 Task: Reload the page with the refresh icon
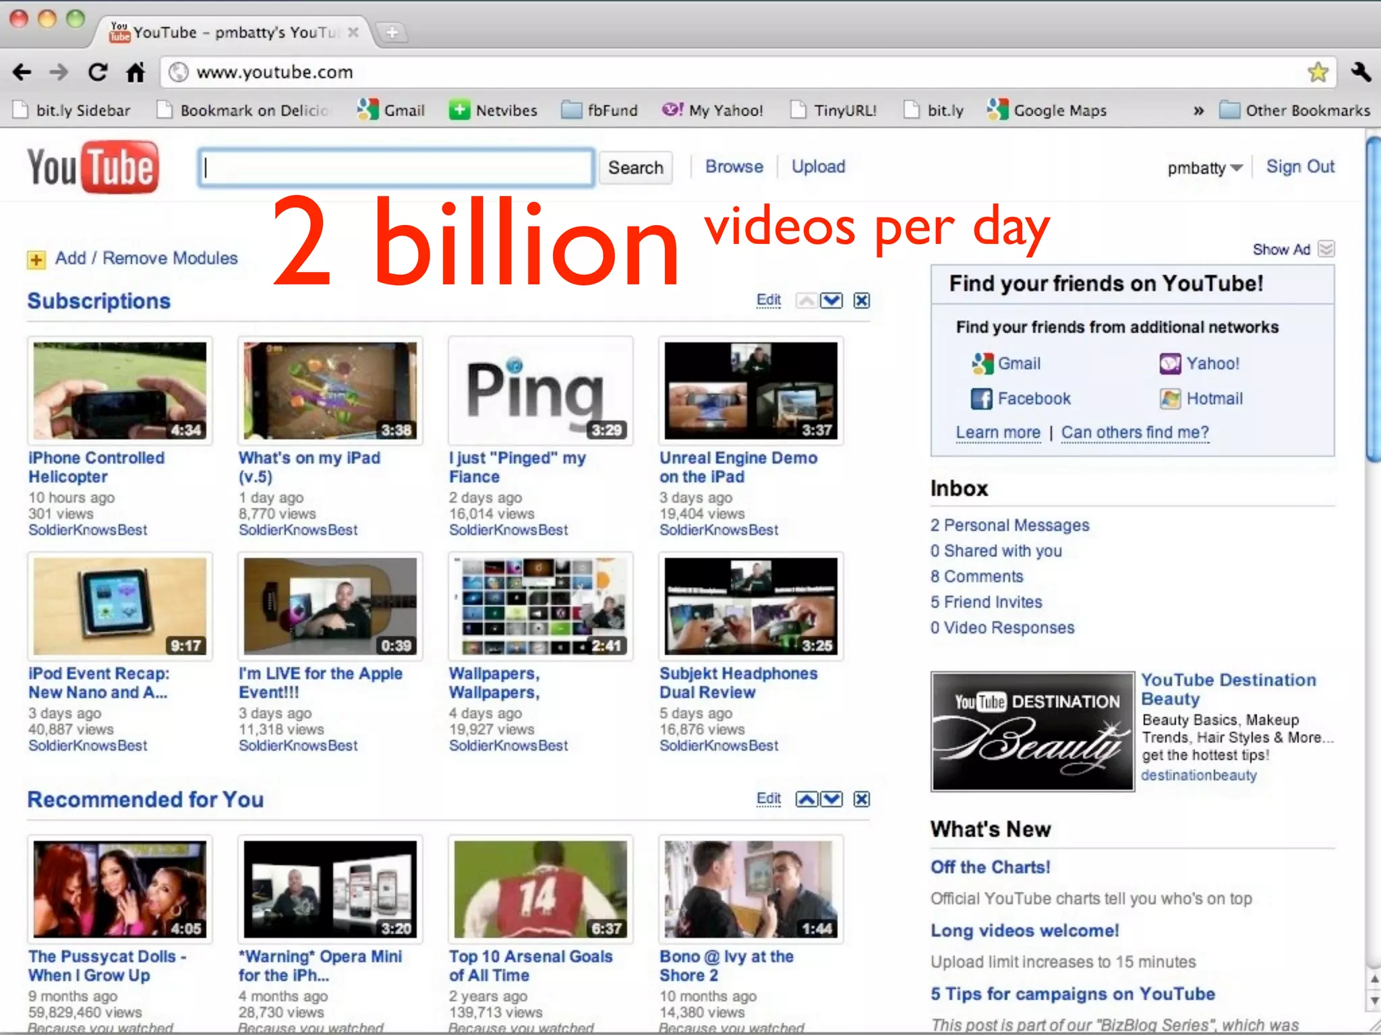click(x=98, y=72)
